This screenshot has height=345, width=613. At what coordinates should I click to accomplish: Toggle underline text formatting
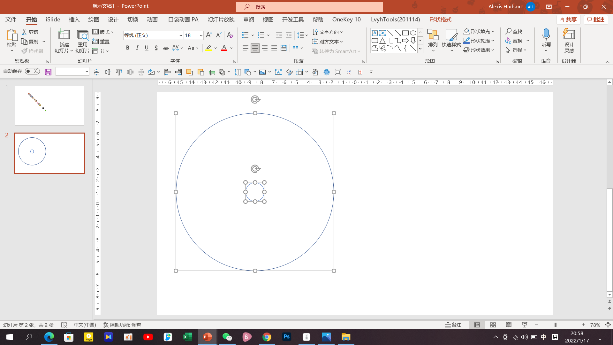(x=147, y=48)
